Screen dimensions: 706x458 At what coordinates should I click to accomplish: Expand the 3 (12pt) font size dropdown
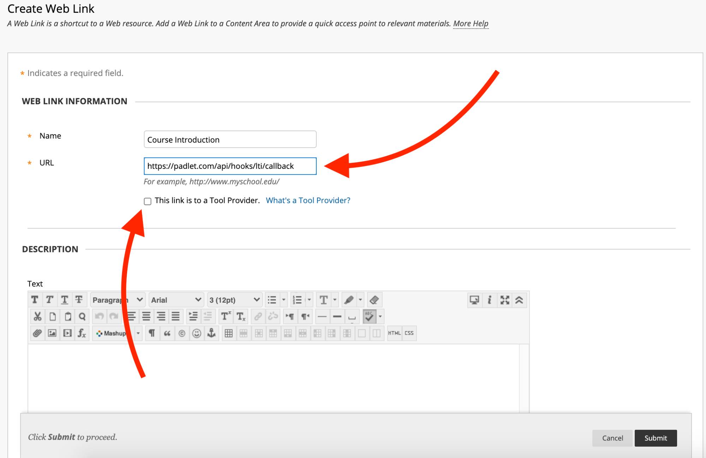[x=234, y=300]
